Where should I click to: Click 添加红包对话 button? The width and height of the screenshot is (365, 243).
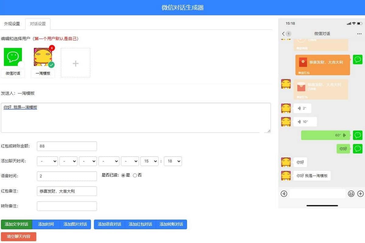pyautogui.click(x=141, y=224)
